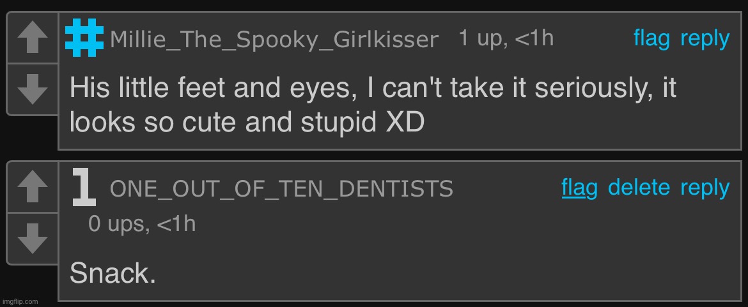Upvote Millie_The_Spooky_Girlkisser's comment
The height and width of the screenshot is (307, 748).
[32, 41]
